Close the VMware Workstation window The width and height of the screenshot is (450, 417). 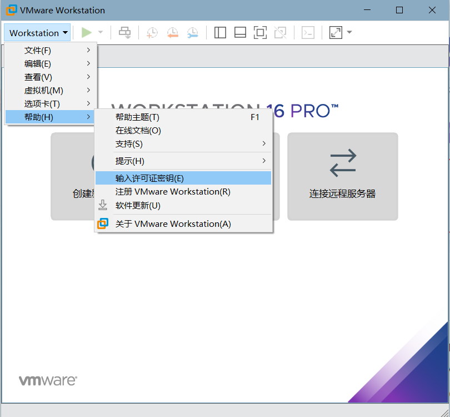click(432, 10)
